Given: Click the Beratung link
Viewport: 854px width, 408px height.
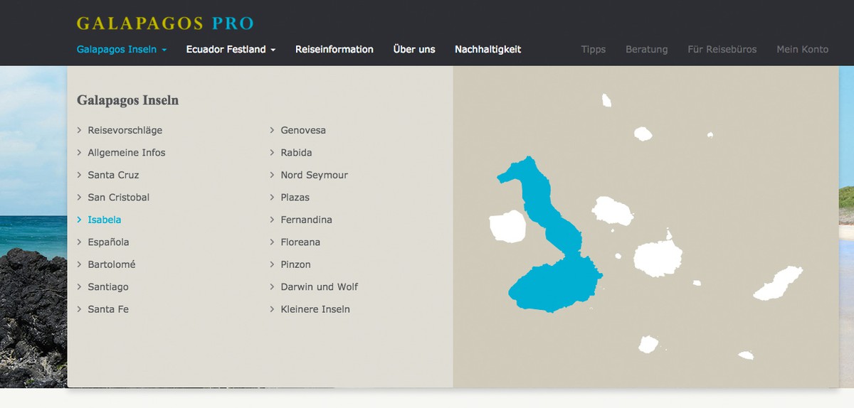Looking at the screenshot, I should (646, 50).
